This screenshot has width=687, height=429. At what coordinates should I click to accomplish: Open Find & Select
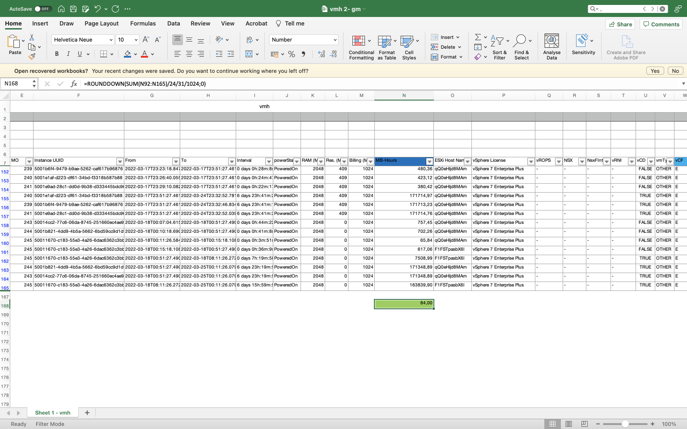[522, 46]
